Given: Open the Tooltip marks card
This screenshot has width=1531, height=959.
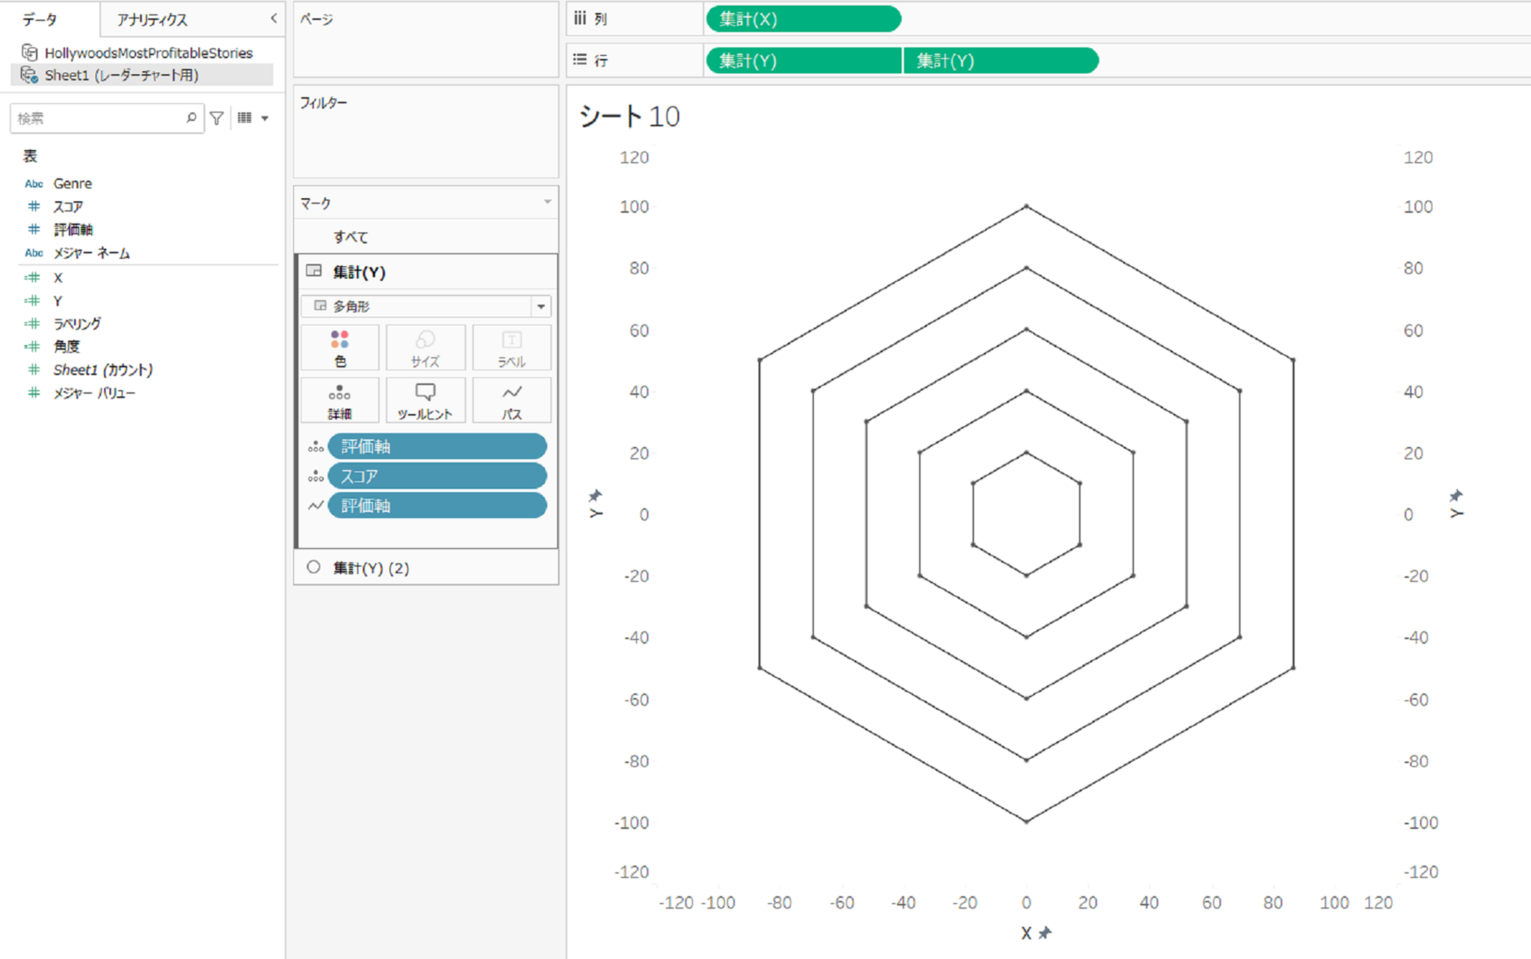Looking at the screenshot, I should point(425,401).
